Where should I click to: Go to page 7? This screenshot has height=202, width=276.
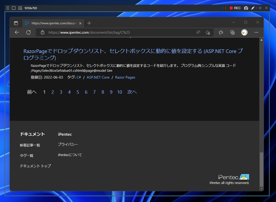tap(94, 92)
